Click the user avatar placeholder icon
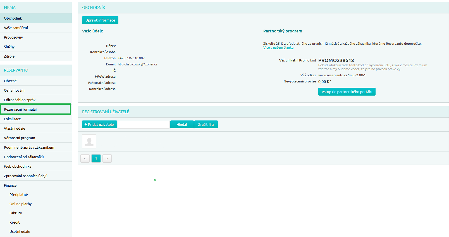The width and height of the screenshot is (449, 237). coord(89,141)
